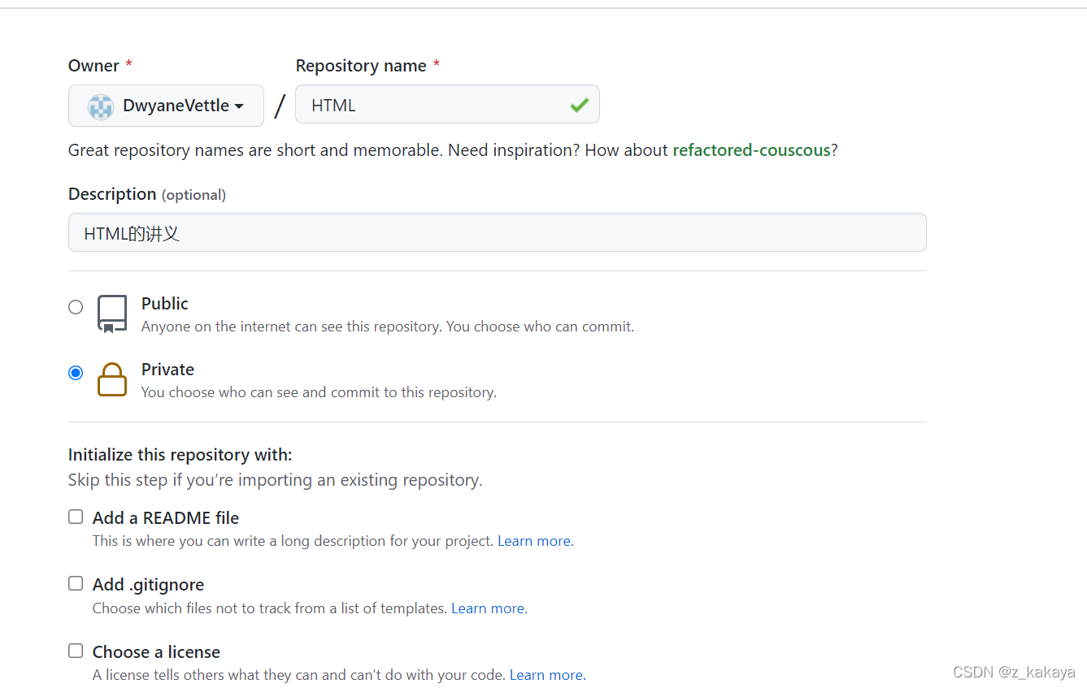Enable Choose a license checkbox

(76, 651)
